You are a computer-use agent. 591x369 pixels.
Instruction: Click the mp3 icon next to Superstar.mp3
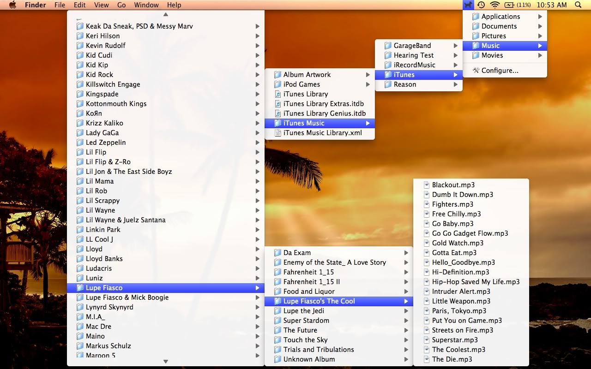click(427, 340)
